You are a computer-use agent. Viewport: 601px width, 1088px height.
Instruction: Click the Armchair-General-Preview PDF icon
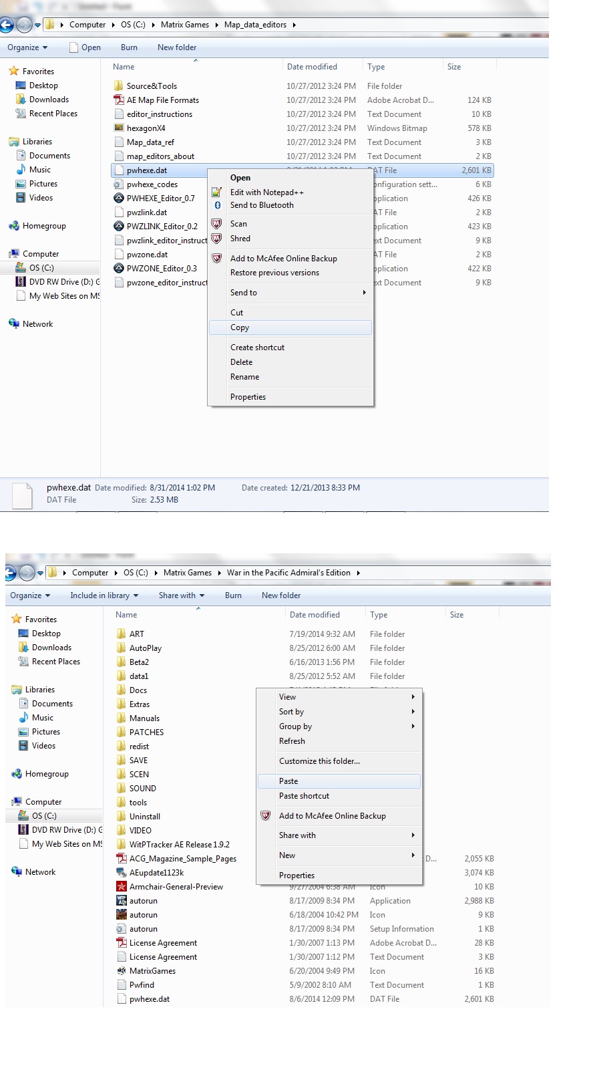[122, 887]
